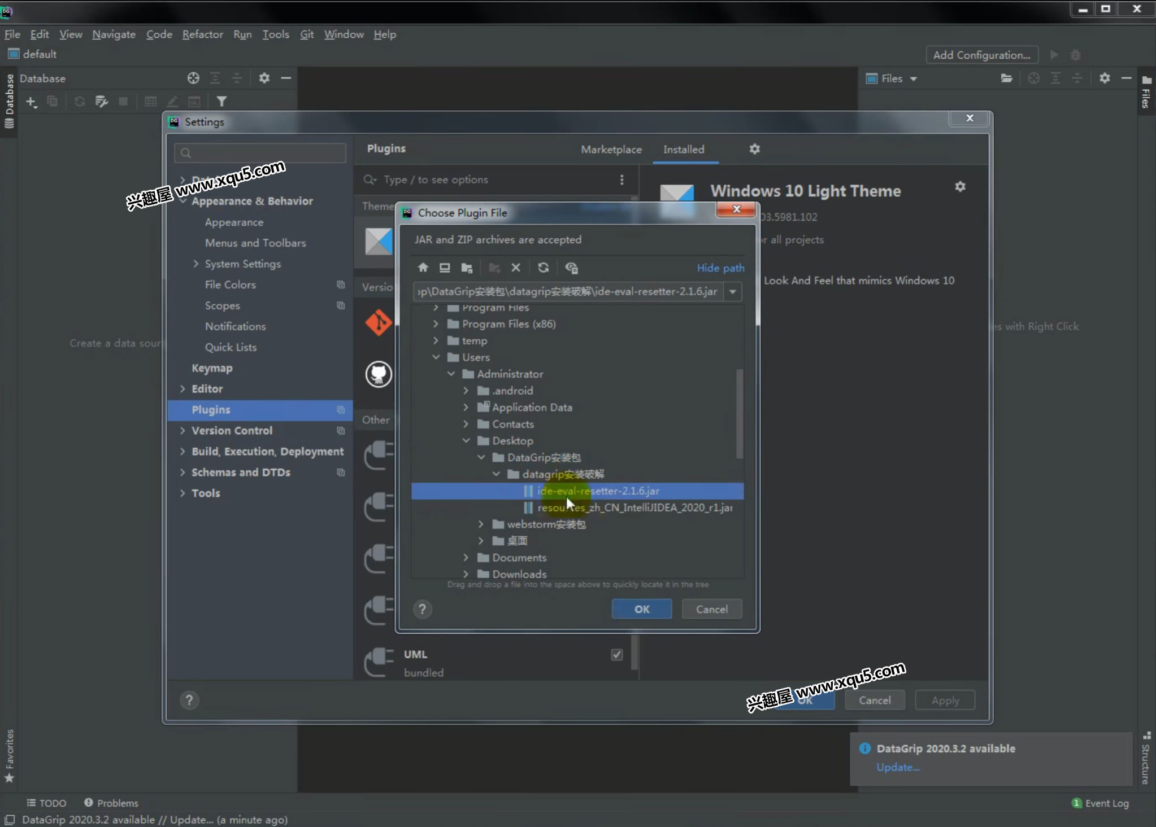Expand System Settings in settings tree

click(195, 264)
